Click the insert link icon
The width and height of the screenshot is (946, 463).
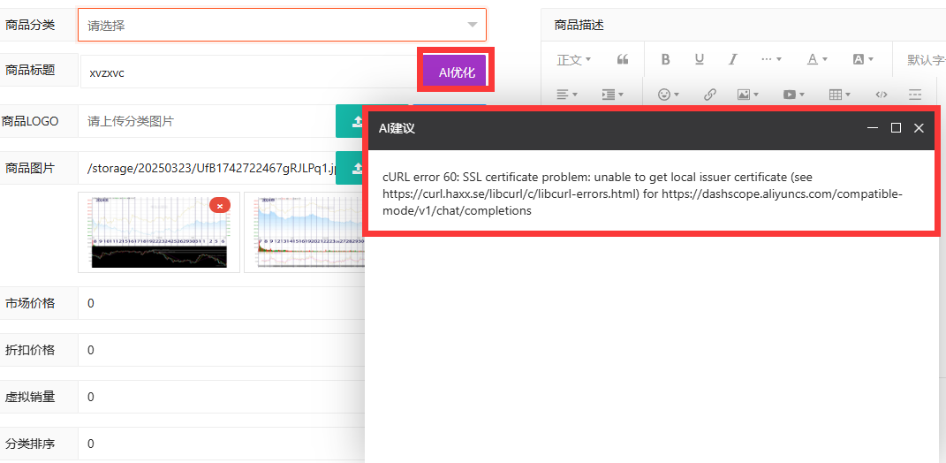709,94
